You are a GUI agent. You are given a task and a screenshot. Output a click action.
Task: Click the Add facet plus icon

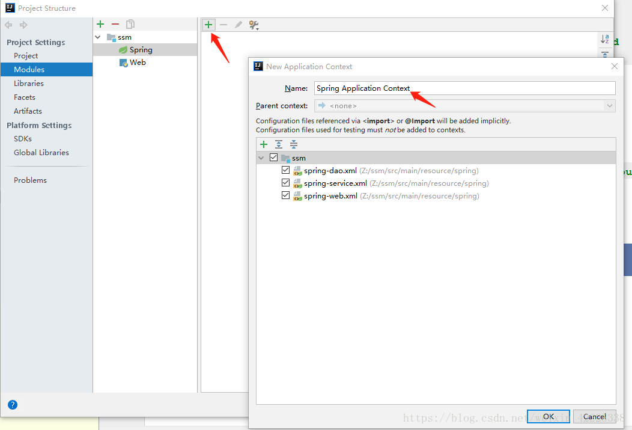208,25
